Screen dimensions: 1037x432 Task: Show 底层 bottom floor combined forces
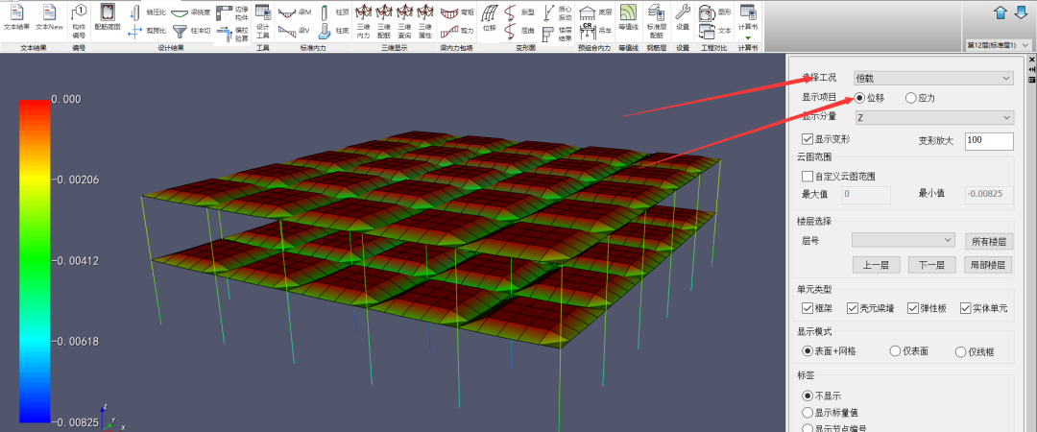[x=596, y=12]
